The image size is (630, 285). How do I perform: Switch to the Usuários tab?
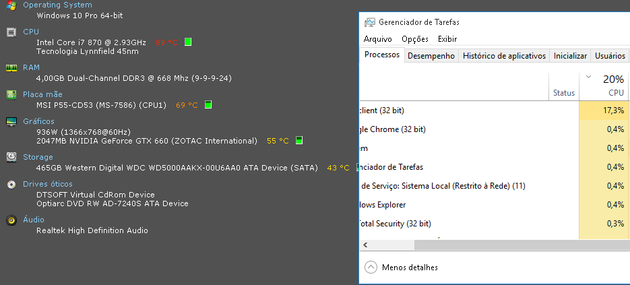click(x=610, y=56)
